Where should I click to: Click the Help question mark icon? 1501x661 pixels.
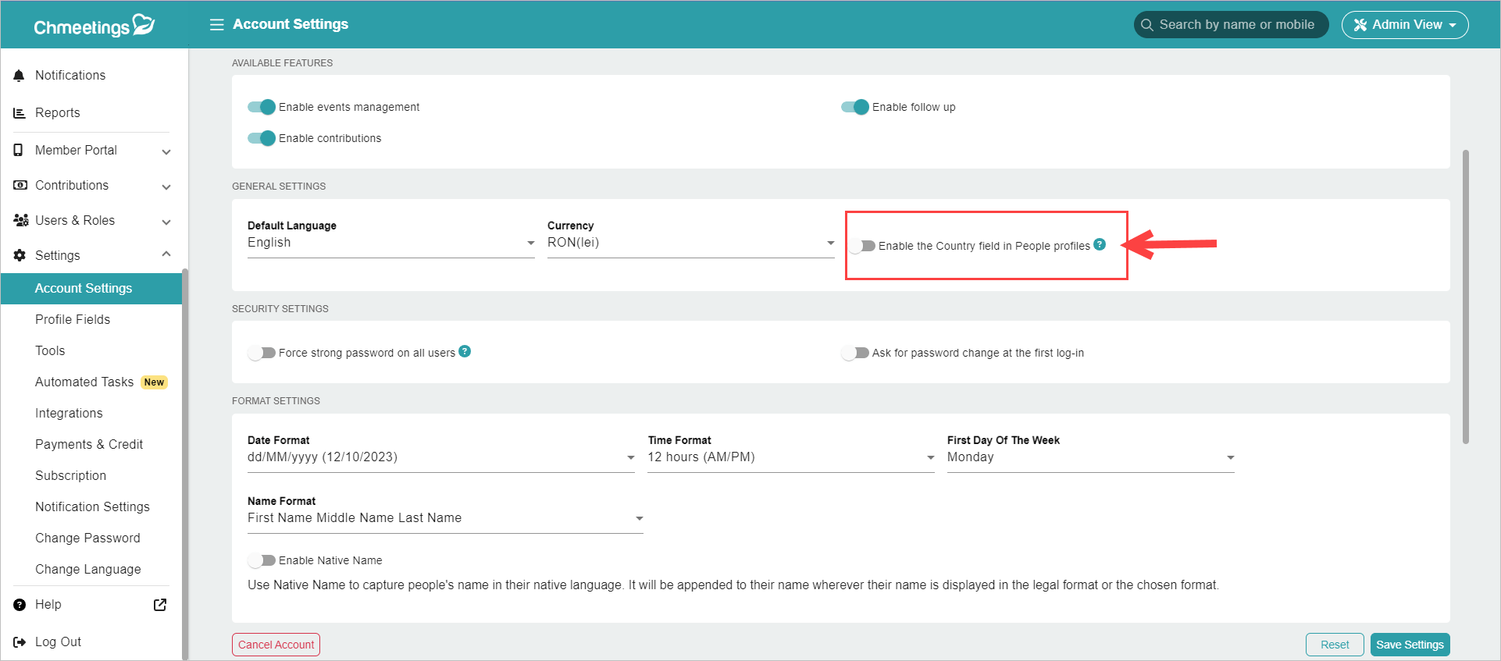click(20, 605)
